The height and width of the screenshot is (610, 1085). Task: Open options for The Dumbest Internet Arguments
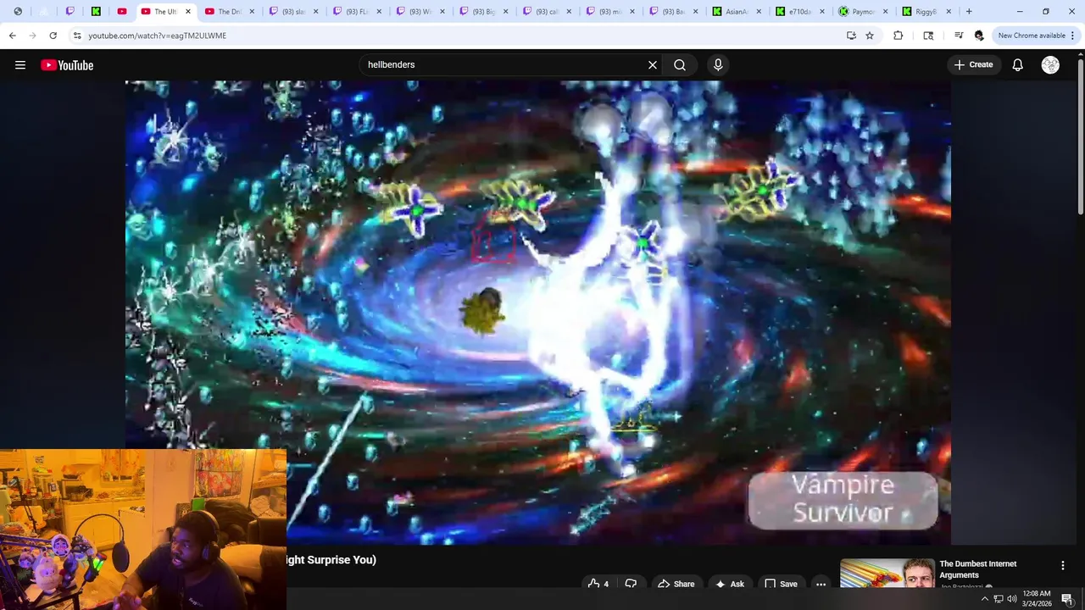pyautogui.click(x=1063, y=565)
